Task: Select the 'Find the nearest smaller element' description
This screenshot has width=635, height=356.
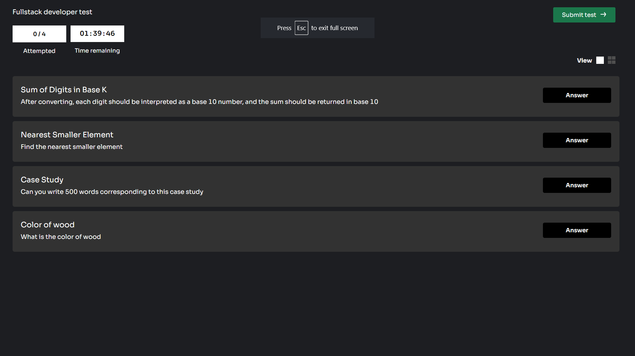Action: pos(72,147)
